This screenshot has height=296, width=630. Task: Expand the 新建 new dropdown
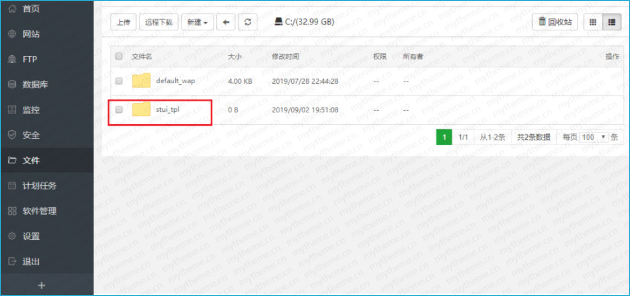(x=197, y=22)
